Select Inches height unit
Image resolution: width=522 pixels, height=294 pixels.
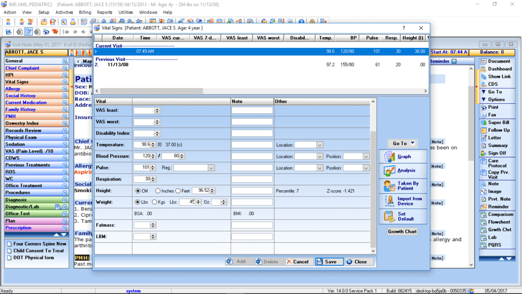pyautogui.click(x=158, y=191)
